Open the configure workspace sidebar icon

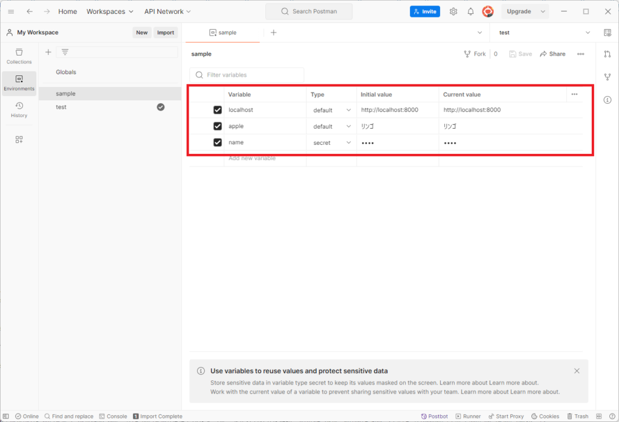19,139
